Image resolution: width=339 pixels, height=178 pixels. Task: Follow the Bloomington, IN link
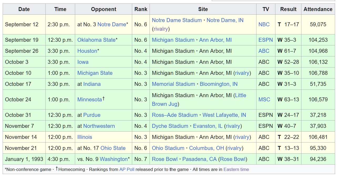(219, 84)
